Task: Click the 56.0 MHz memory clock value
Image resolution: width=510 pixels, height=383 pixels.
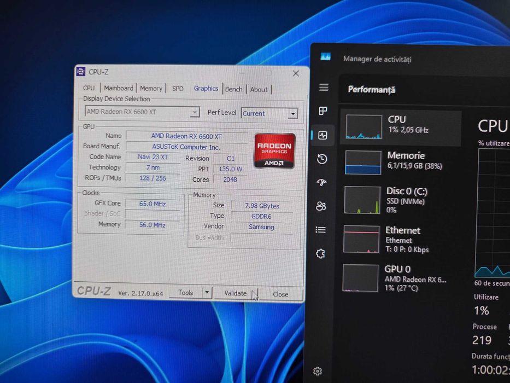Action: point(152,225)
